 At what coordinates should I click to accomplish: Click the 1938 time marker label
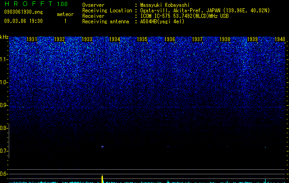[x=225, y=39]
